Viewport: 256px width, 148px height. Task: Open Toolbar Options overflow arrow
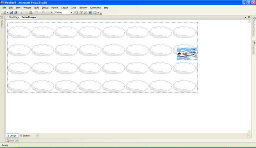click(x=101, y=13)
